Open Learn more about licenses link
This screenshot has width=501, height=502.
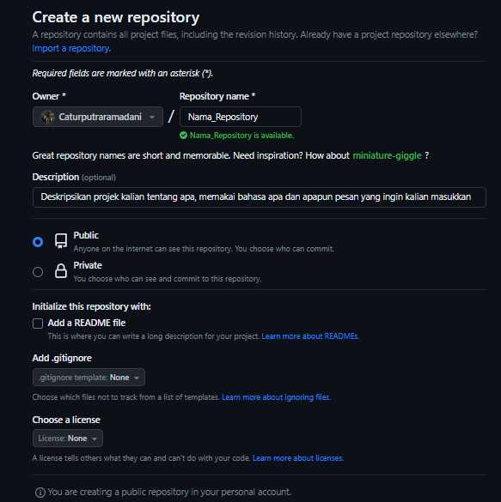(298, 458)
